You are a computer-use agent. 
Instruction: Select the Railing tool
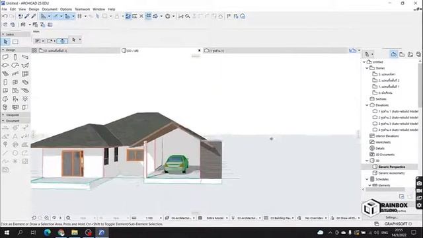click(x=15, y=73)
